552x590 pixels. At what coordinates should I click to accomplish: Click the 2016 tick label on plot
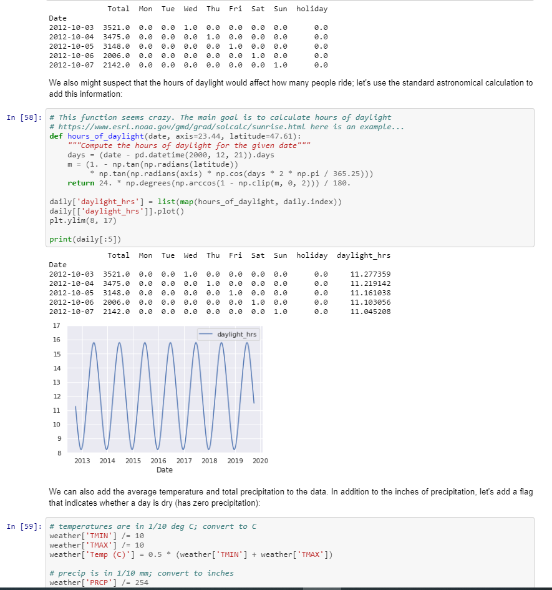pyautogui.click(x=158, y=461)
